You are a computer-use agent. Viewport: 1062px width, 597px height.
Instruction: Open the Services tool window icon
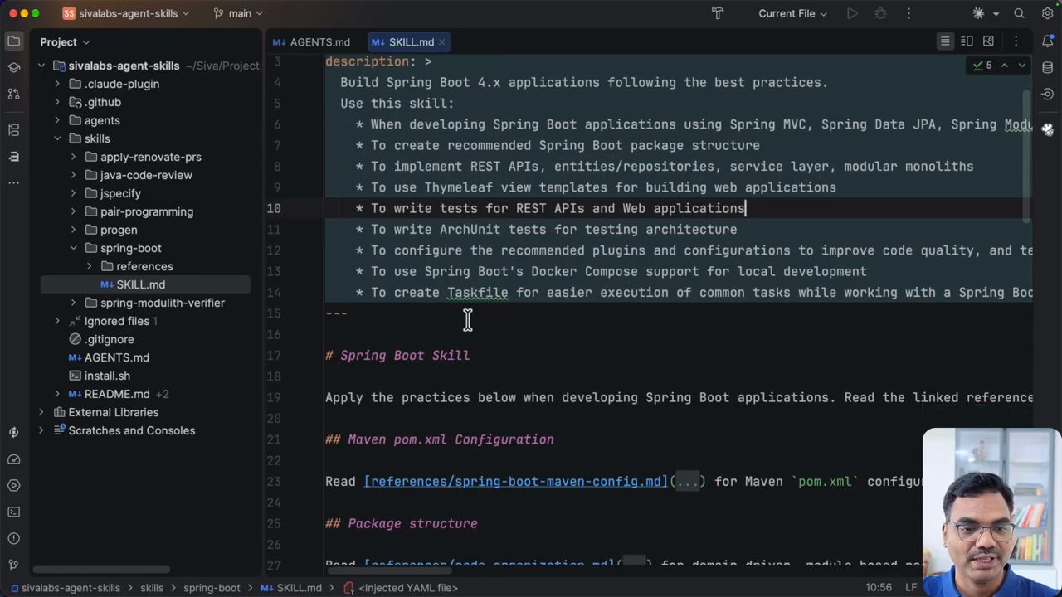click(x=13, y=485)
